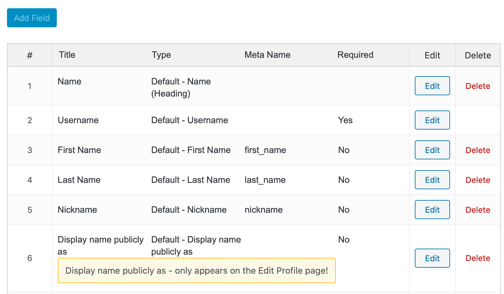Delete the Nickname field
The image size is (504, 294).
[x=478, y=210]
